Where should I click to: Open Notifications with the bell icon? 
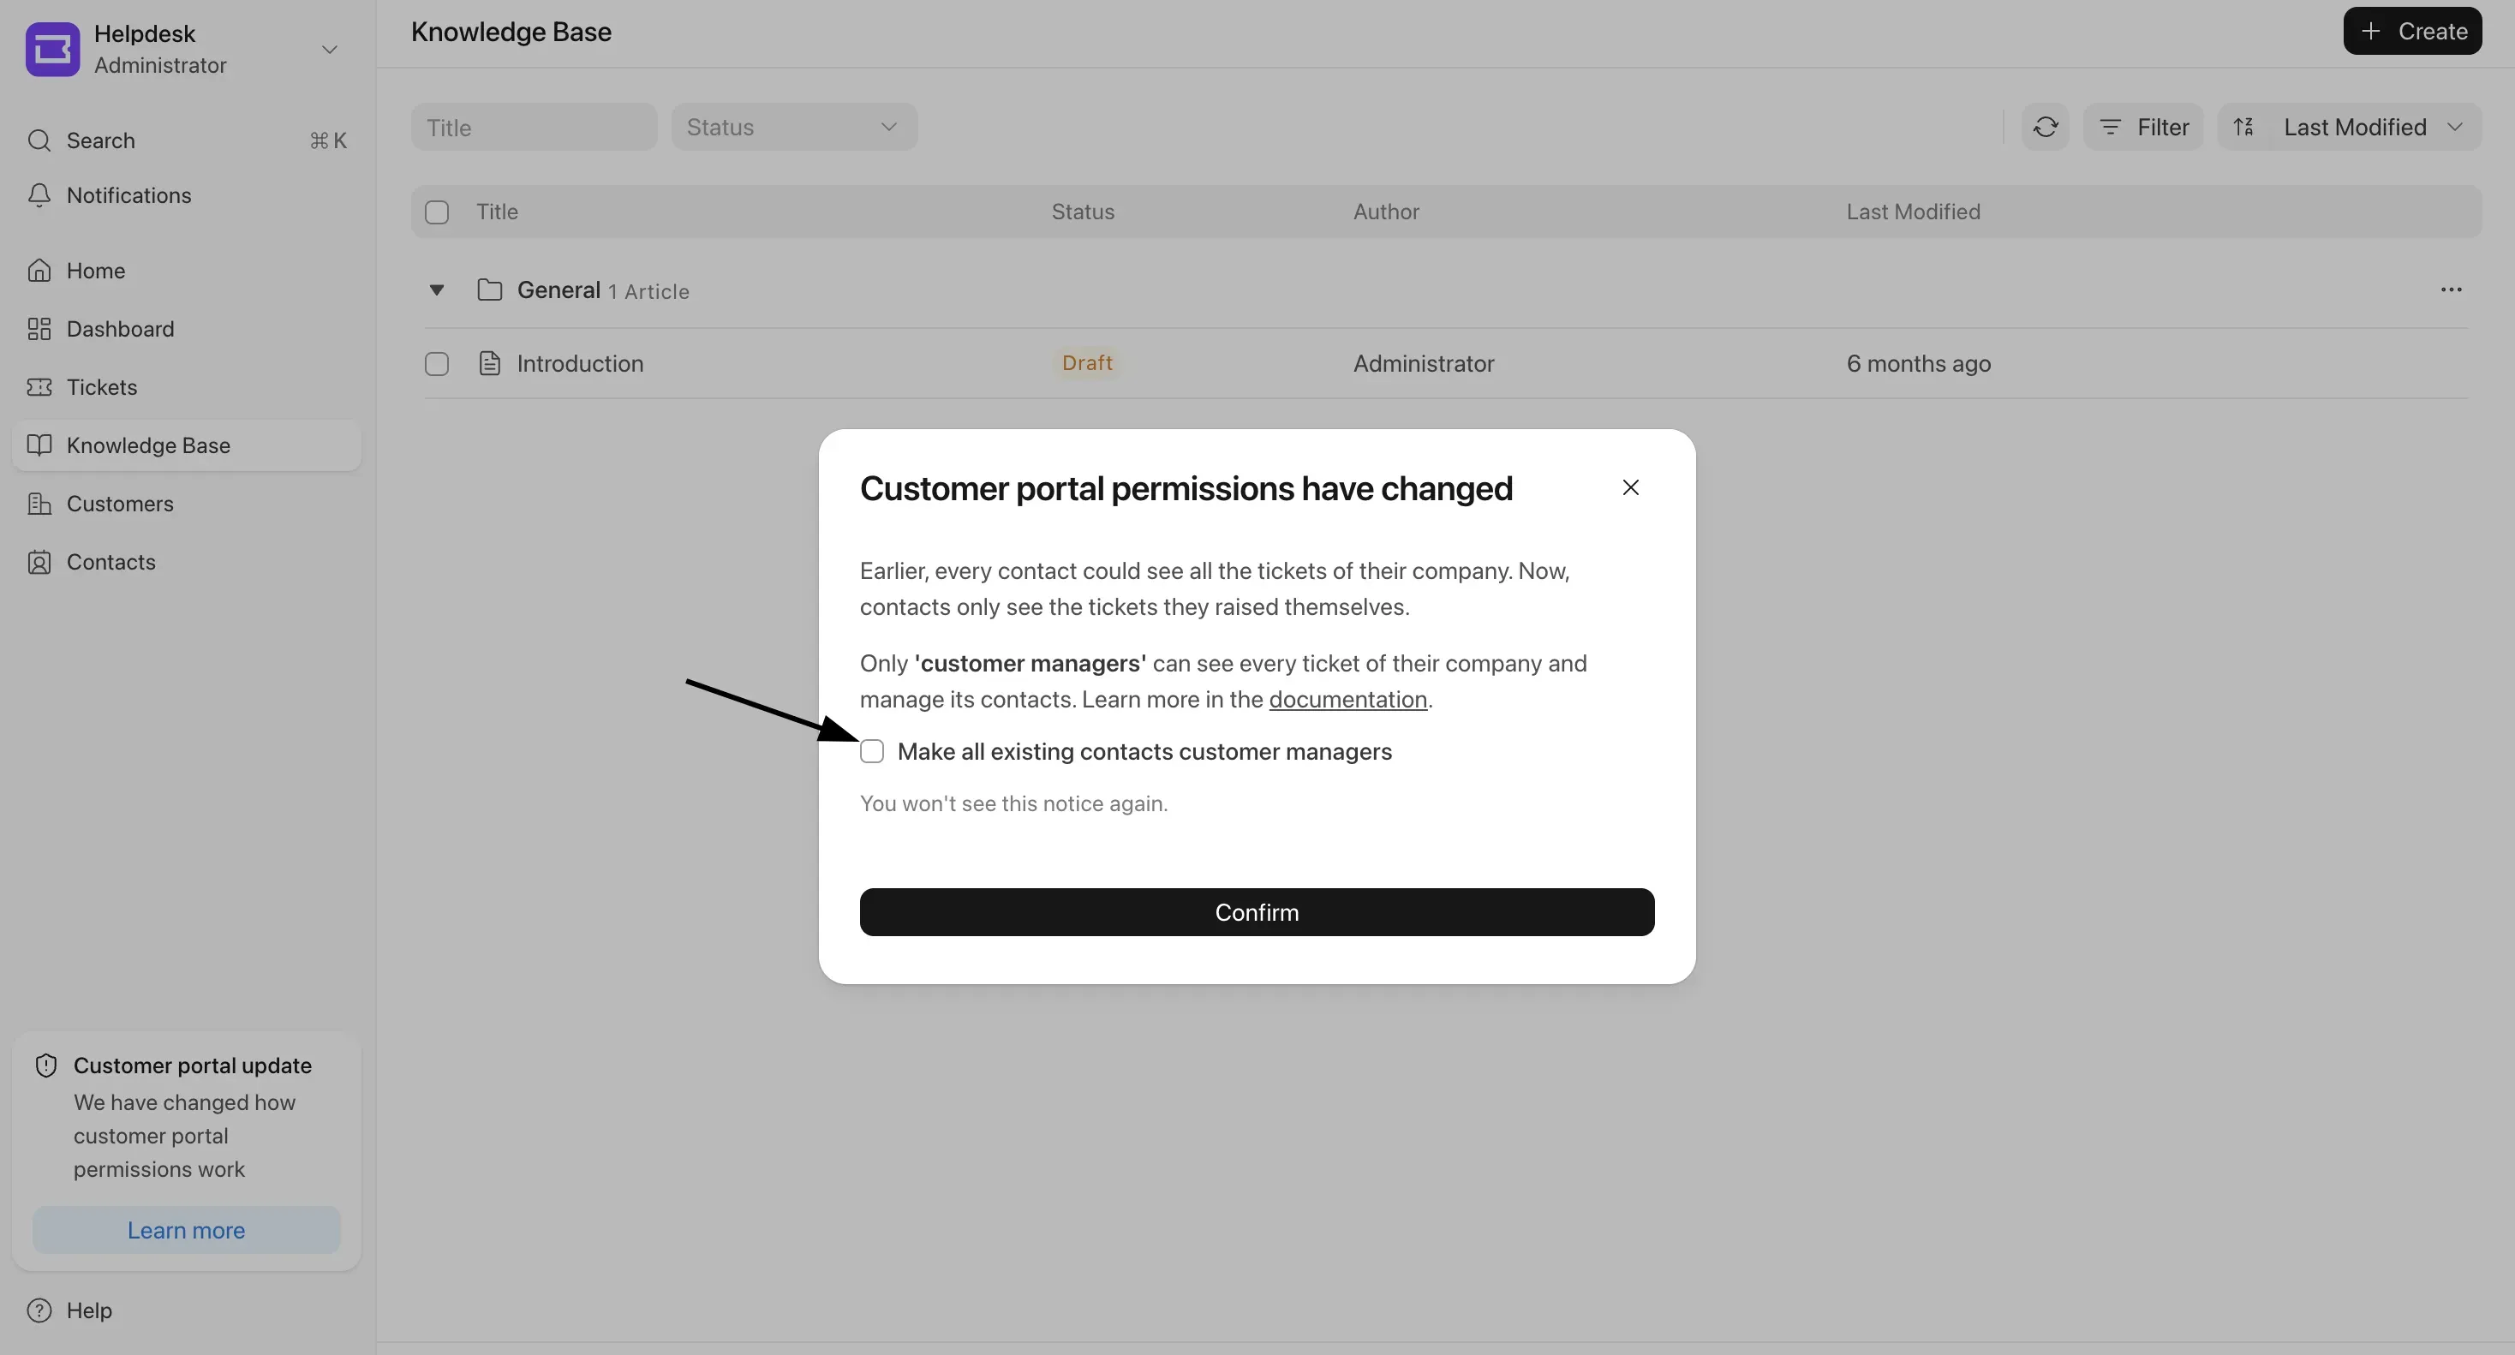point(39,195)
